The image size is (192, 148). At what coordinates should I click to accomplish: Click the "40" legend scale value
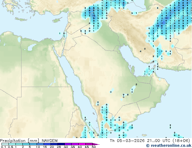tap(80, 147)
